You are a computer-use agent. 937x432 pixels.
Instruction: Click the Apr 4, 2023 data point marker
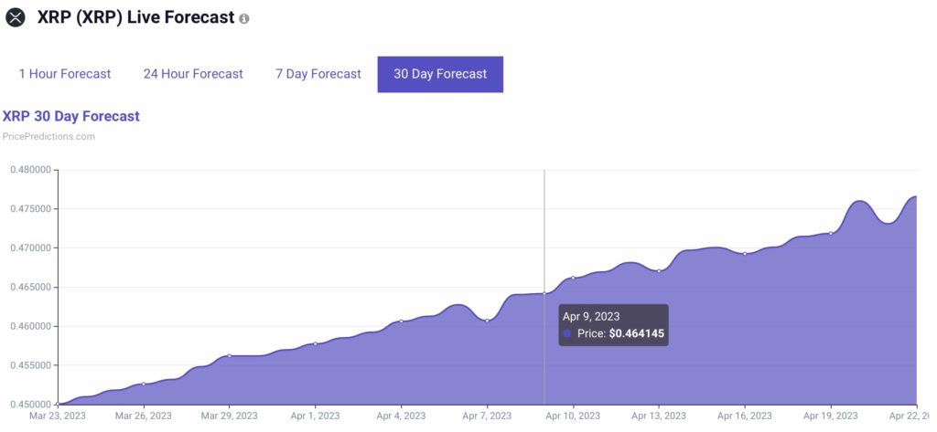401,321
